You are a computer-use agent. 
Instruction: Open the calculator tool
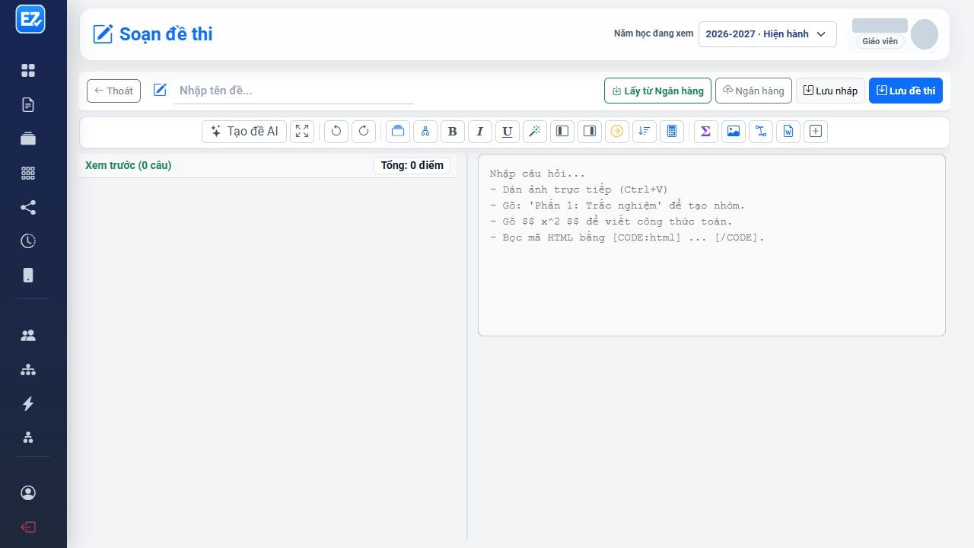coord(672,131)
